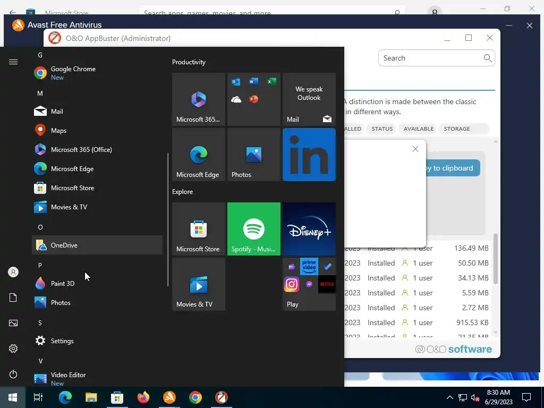Open the O&O software link
Screen dimensions: 544x408
454,349
